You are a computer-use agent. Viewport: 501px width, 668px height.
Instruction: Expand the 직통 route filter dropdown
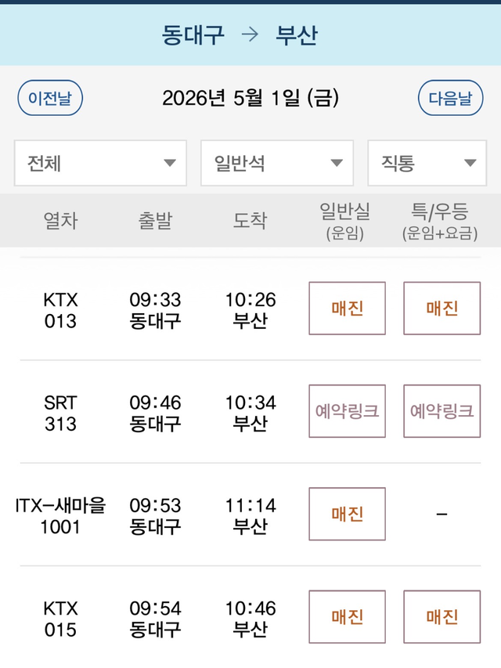(x=427, y=163)
